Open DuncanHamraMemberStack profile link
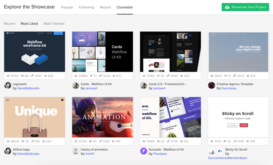 click(228, 158)
